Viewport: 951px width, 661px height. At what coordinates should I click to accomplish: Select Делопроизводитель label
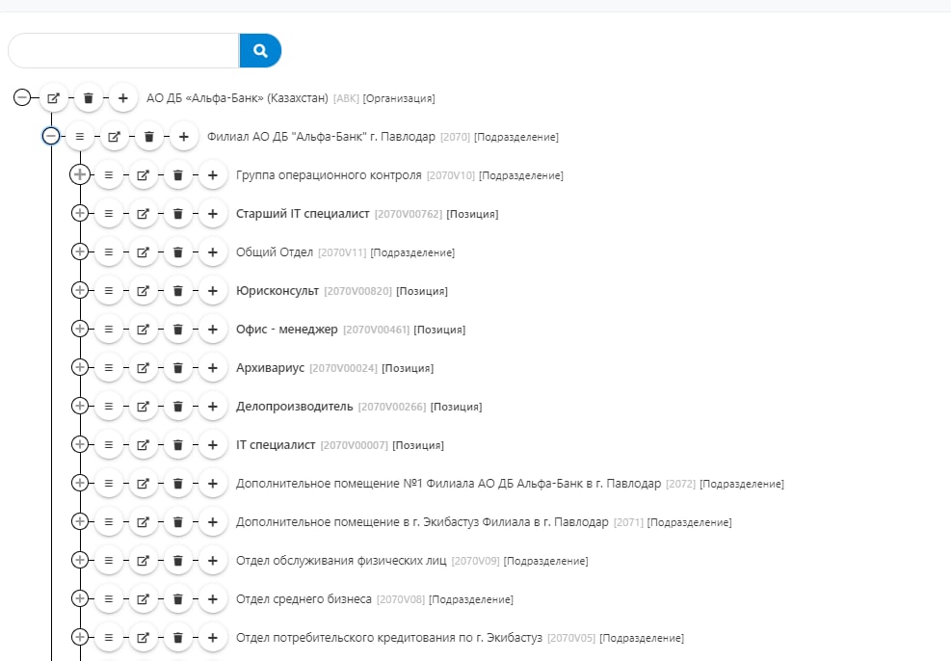pyautogui.click(x=294, y=407)
